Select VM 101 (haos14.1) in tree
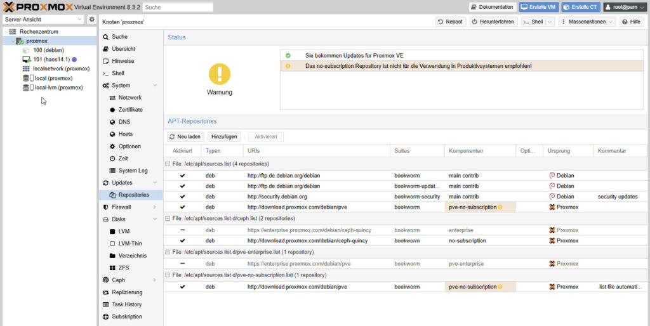Viewport: 650px width, 326px height. click(51, 59)
